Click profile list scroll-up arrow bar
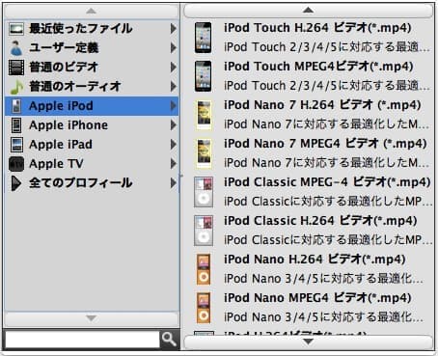This screenshot has width=438, height=356. tap(308, 11)
